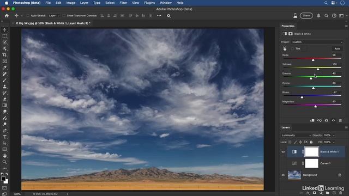349x196 pixels.
Task: Select the Brush tool
Action: click(x=4, y=80)
